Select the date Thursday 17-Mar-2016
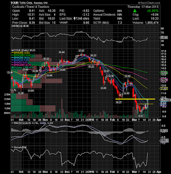The image size is (171, 174). (x=143, y=7)
